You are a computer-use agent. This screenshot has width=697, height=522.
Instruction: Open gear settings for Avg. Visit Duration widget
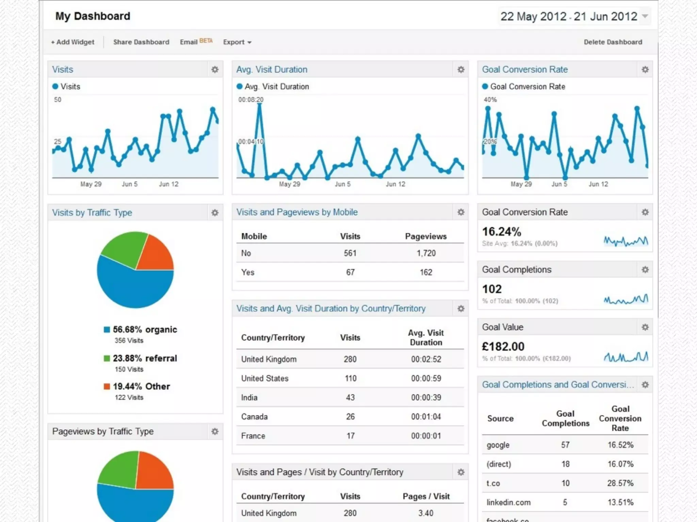click(461, 70)
